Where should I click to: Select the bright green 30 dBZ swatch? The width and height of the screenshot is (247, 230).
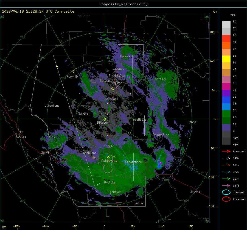pyautogui.click(x=226, y=113)
